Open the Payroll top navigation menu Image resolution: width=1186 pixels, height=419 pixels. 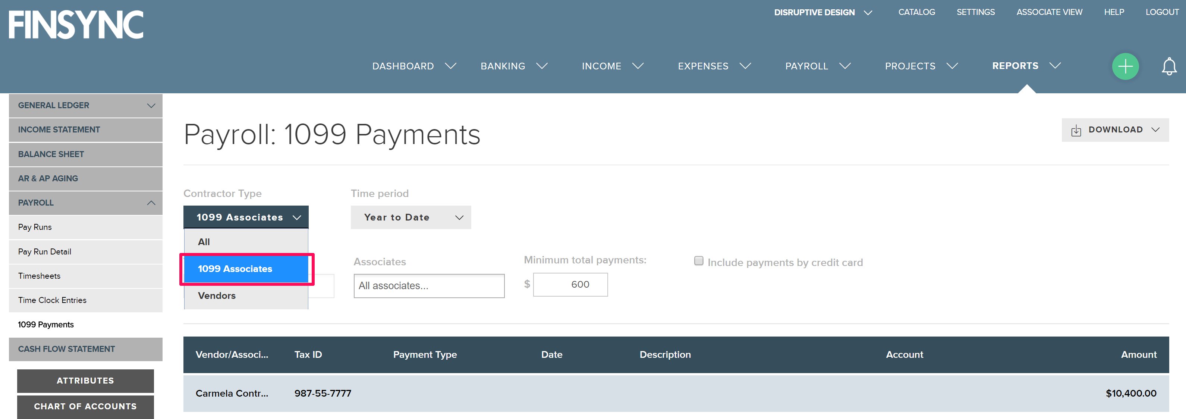[x=818, y=66]
